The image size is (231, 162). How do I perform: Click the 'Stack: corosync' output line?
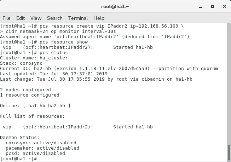pos(21,63)
